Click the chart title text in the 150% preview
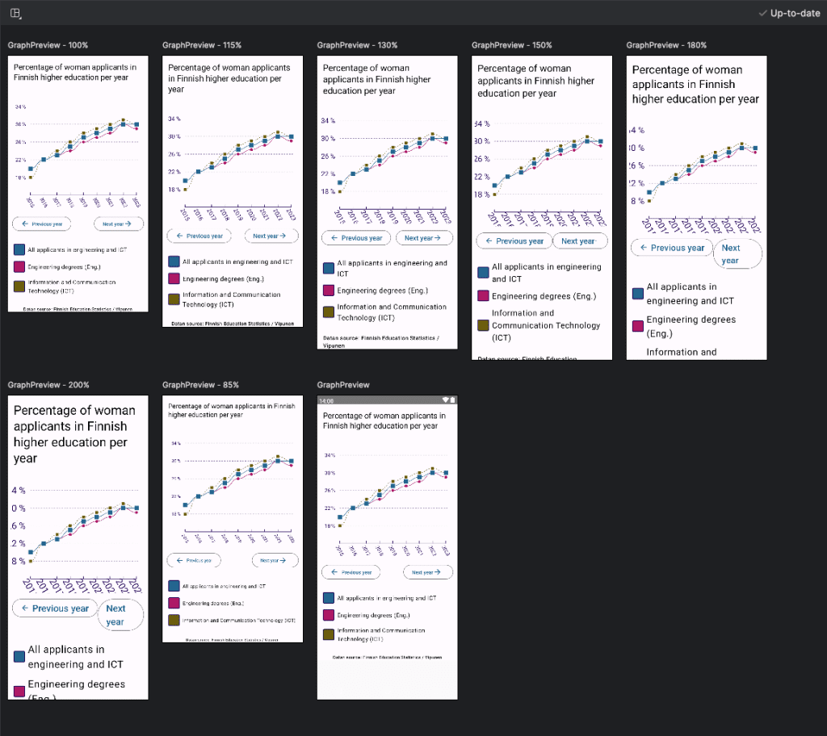The image size is (827, 736). (x=524, y=81)
